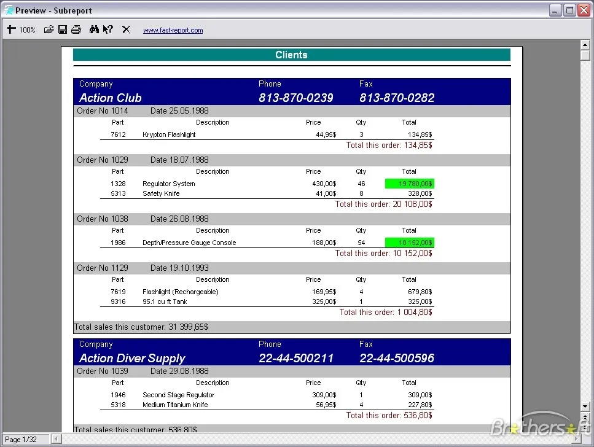
Task: Click the next page double-down arrow button
Action: point(585,427)
